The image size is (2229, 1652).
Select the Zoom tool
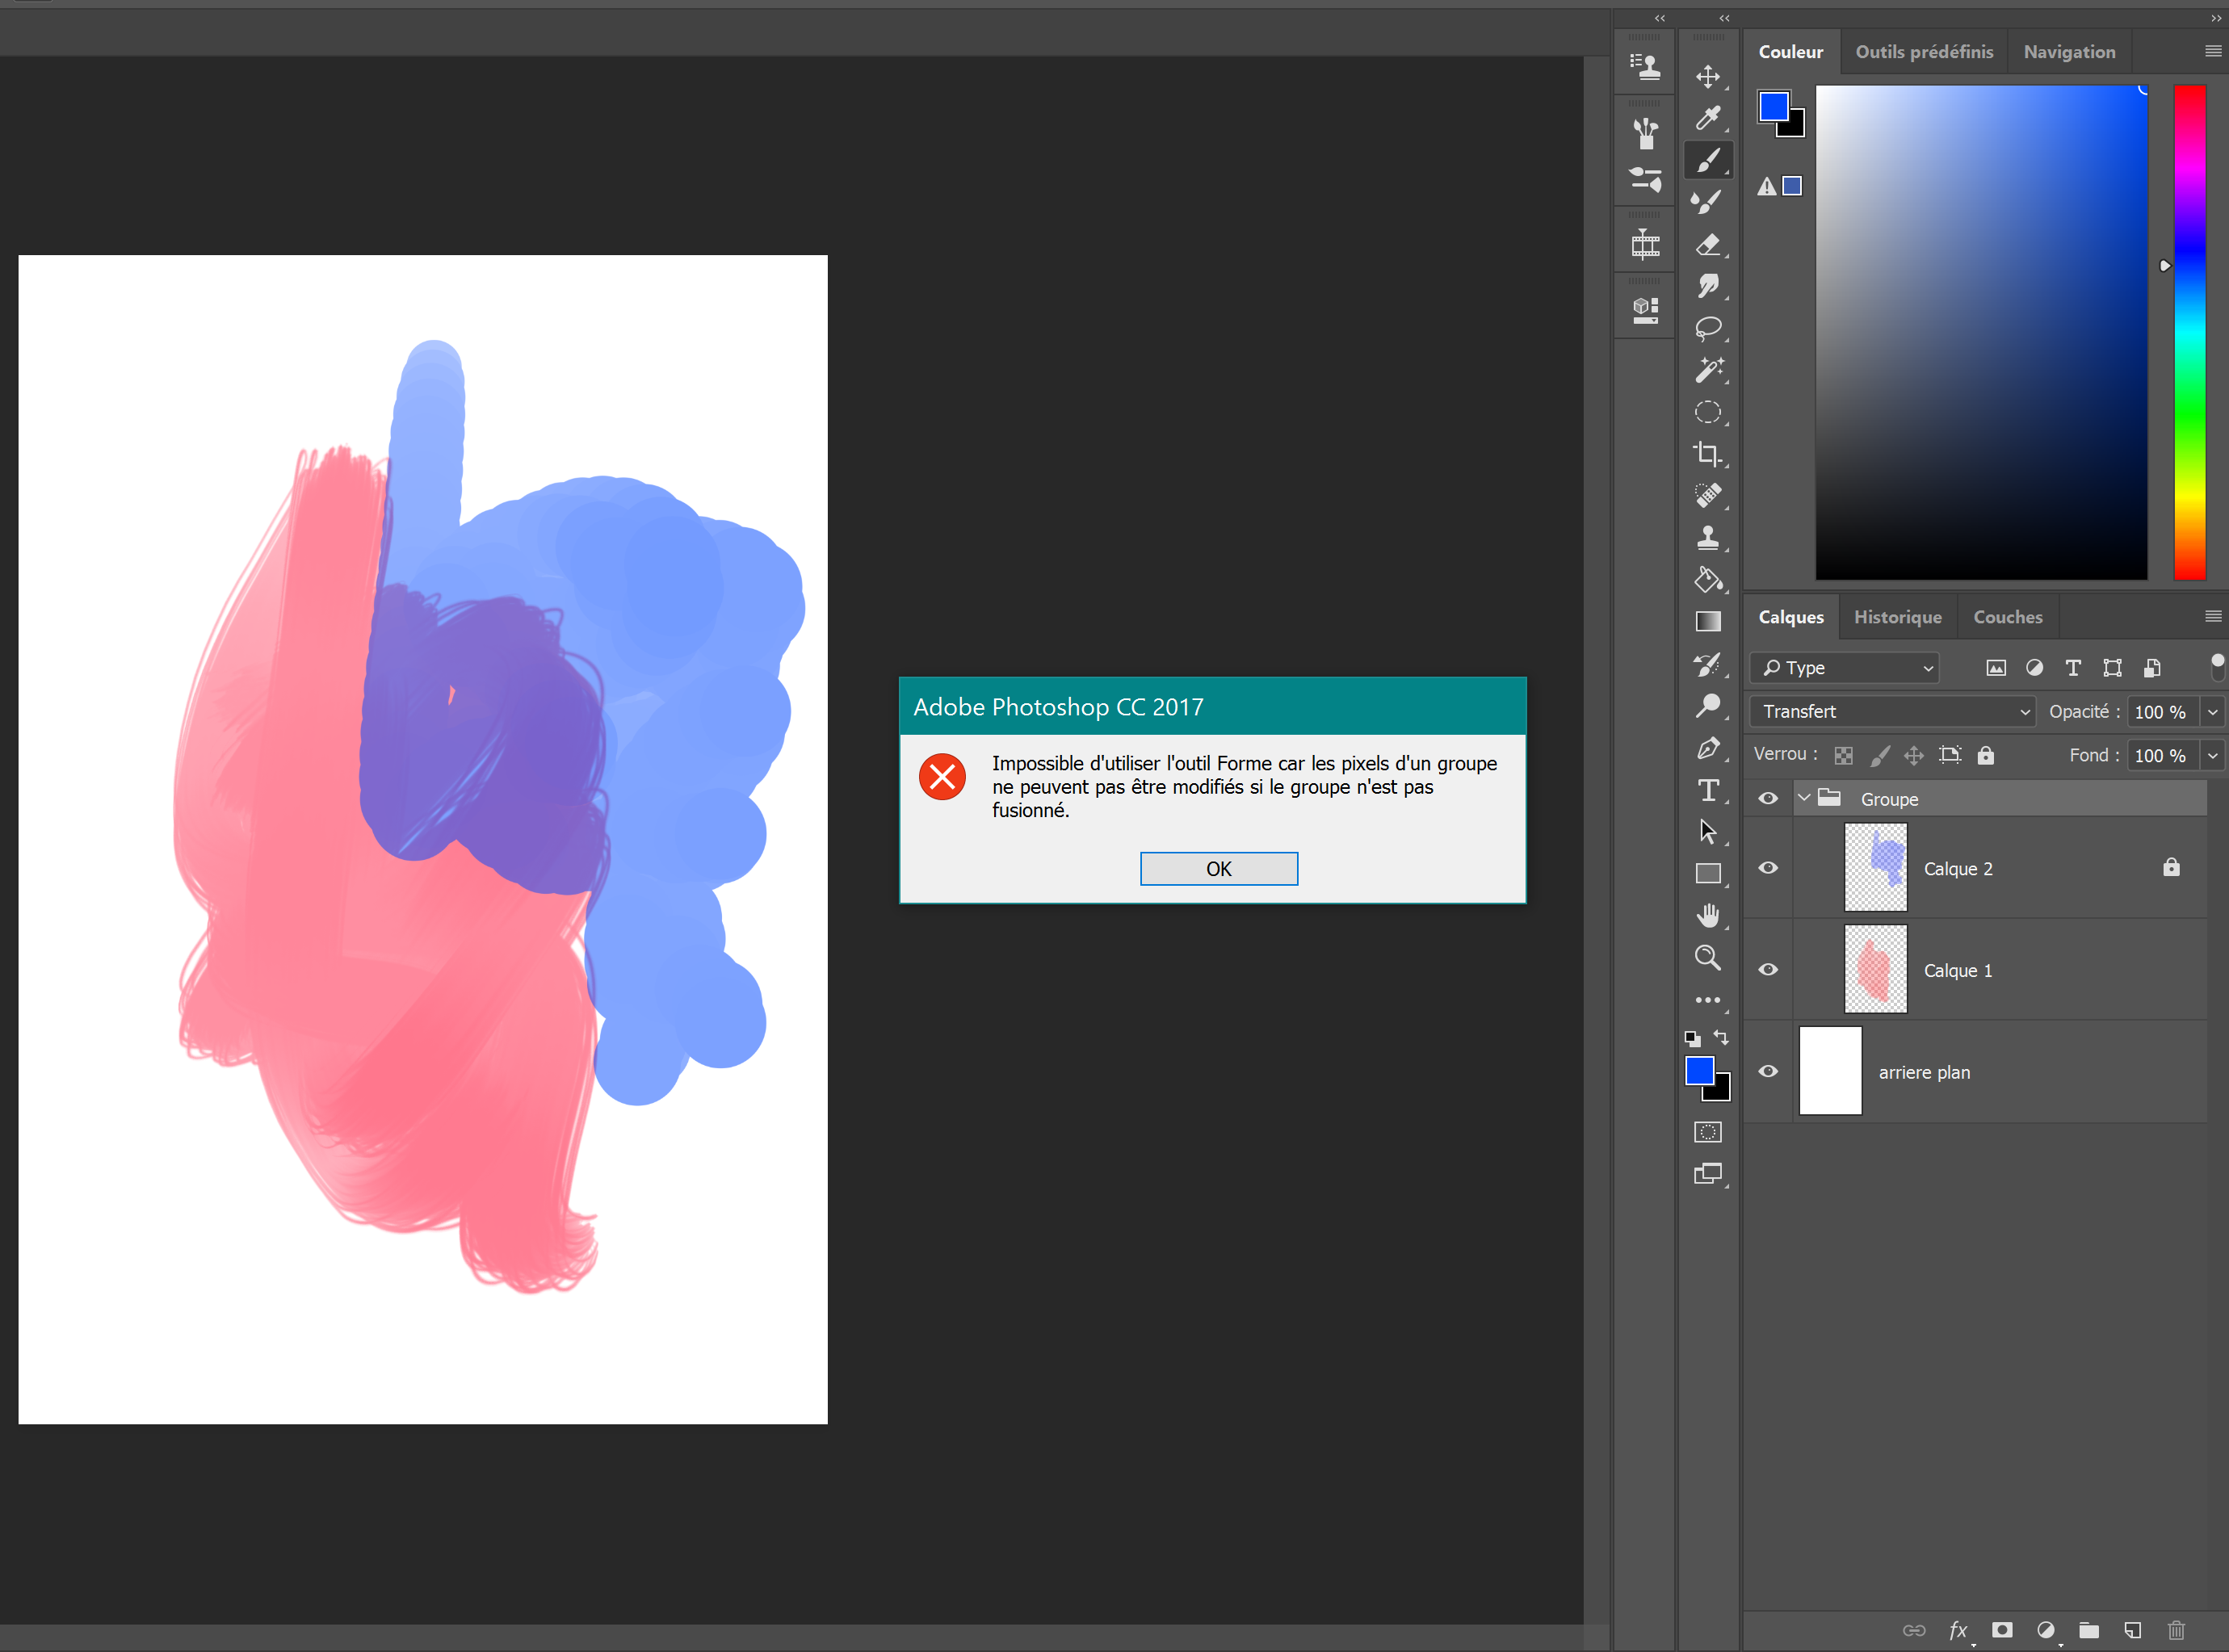[1708, 957]
